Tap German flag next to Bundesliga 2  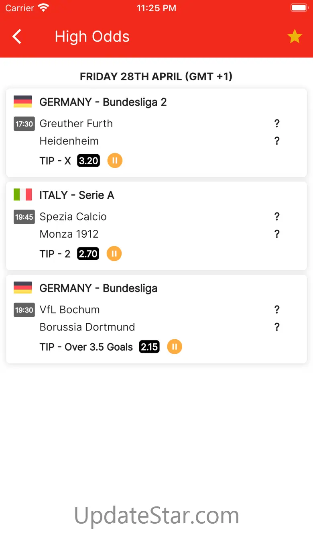(x=23, y=102)
